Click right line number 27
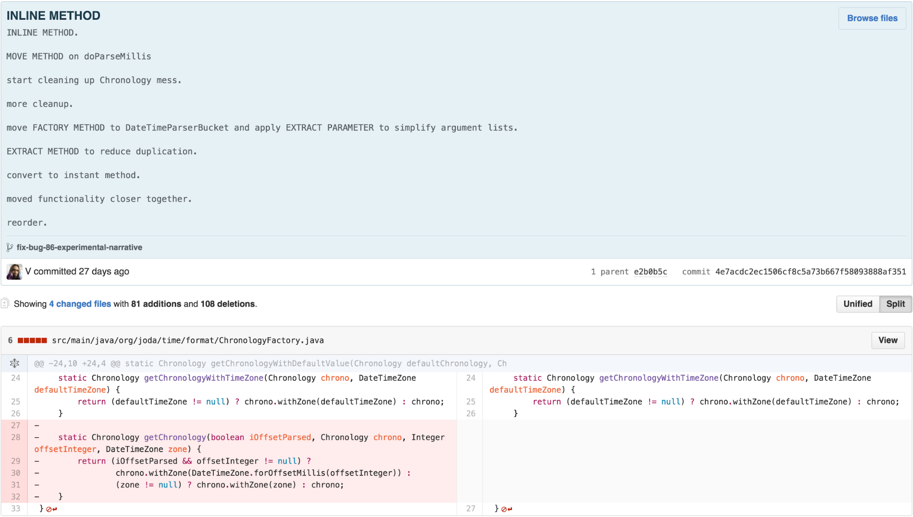Image resolution: width=913 pixels, height=517 pixels. pyautogui.click(x=470, y=508)
